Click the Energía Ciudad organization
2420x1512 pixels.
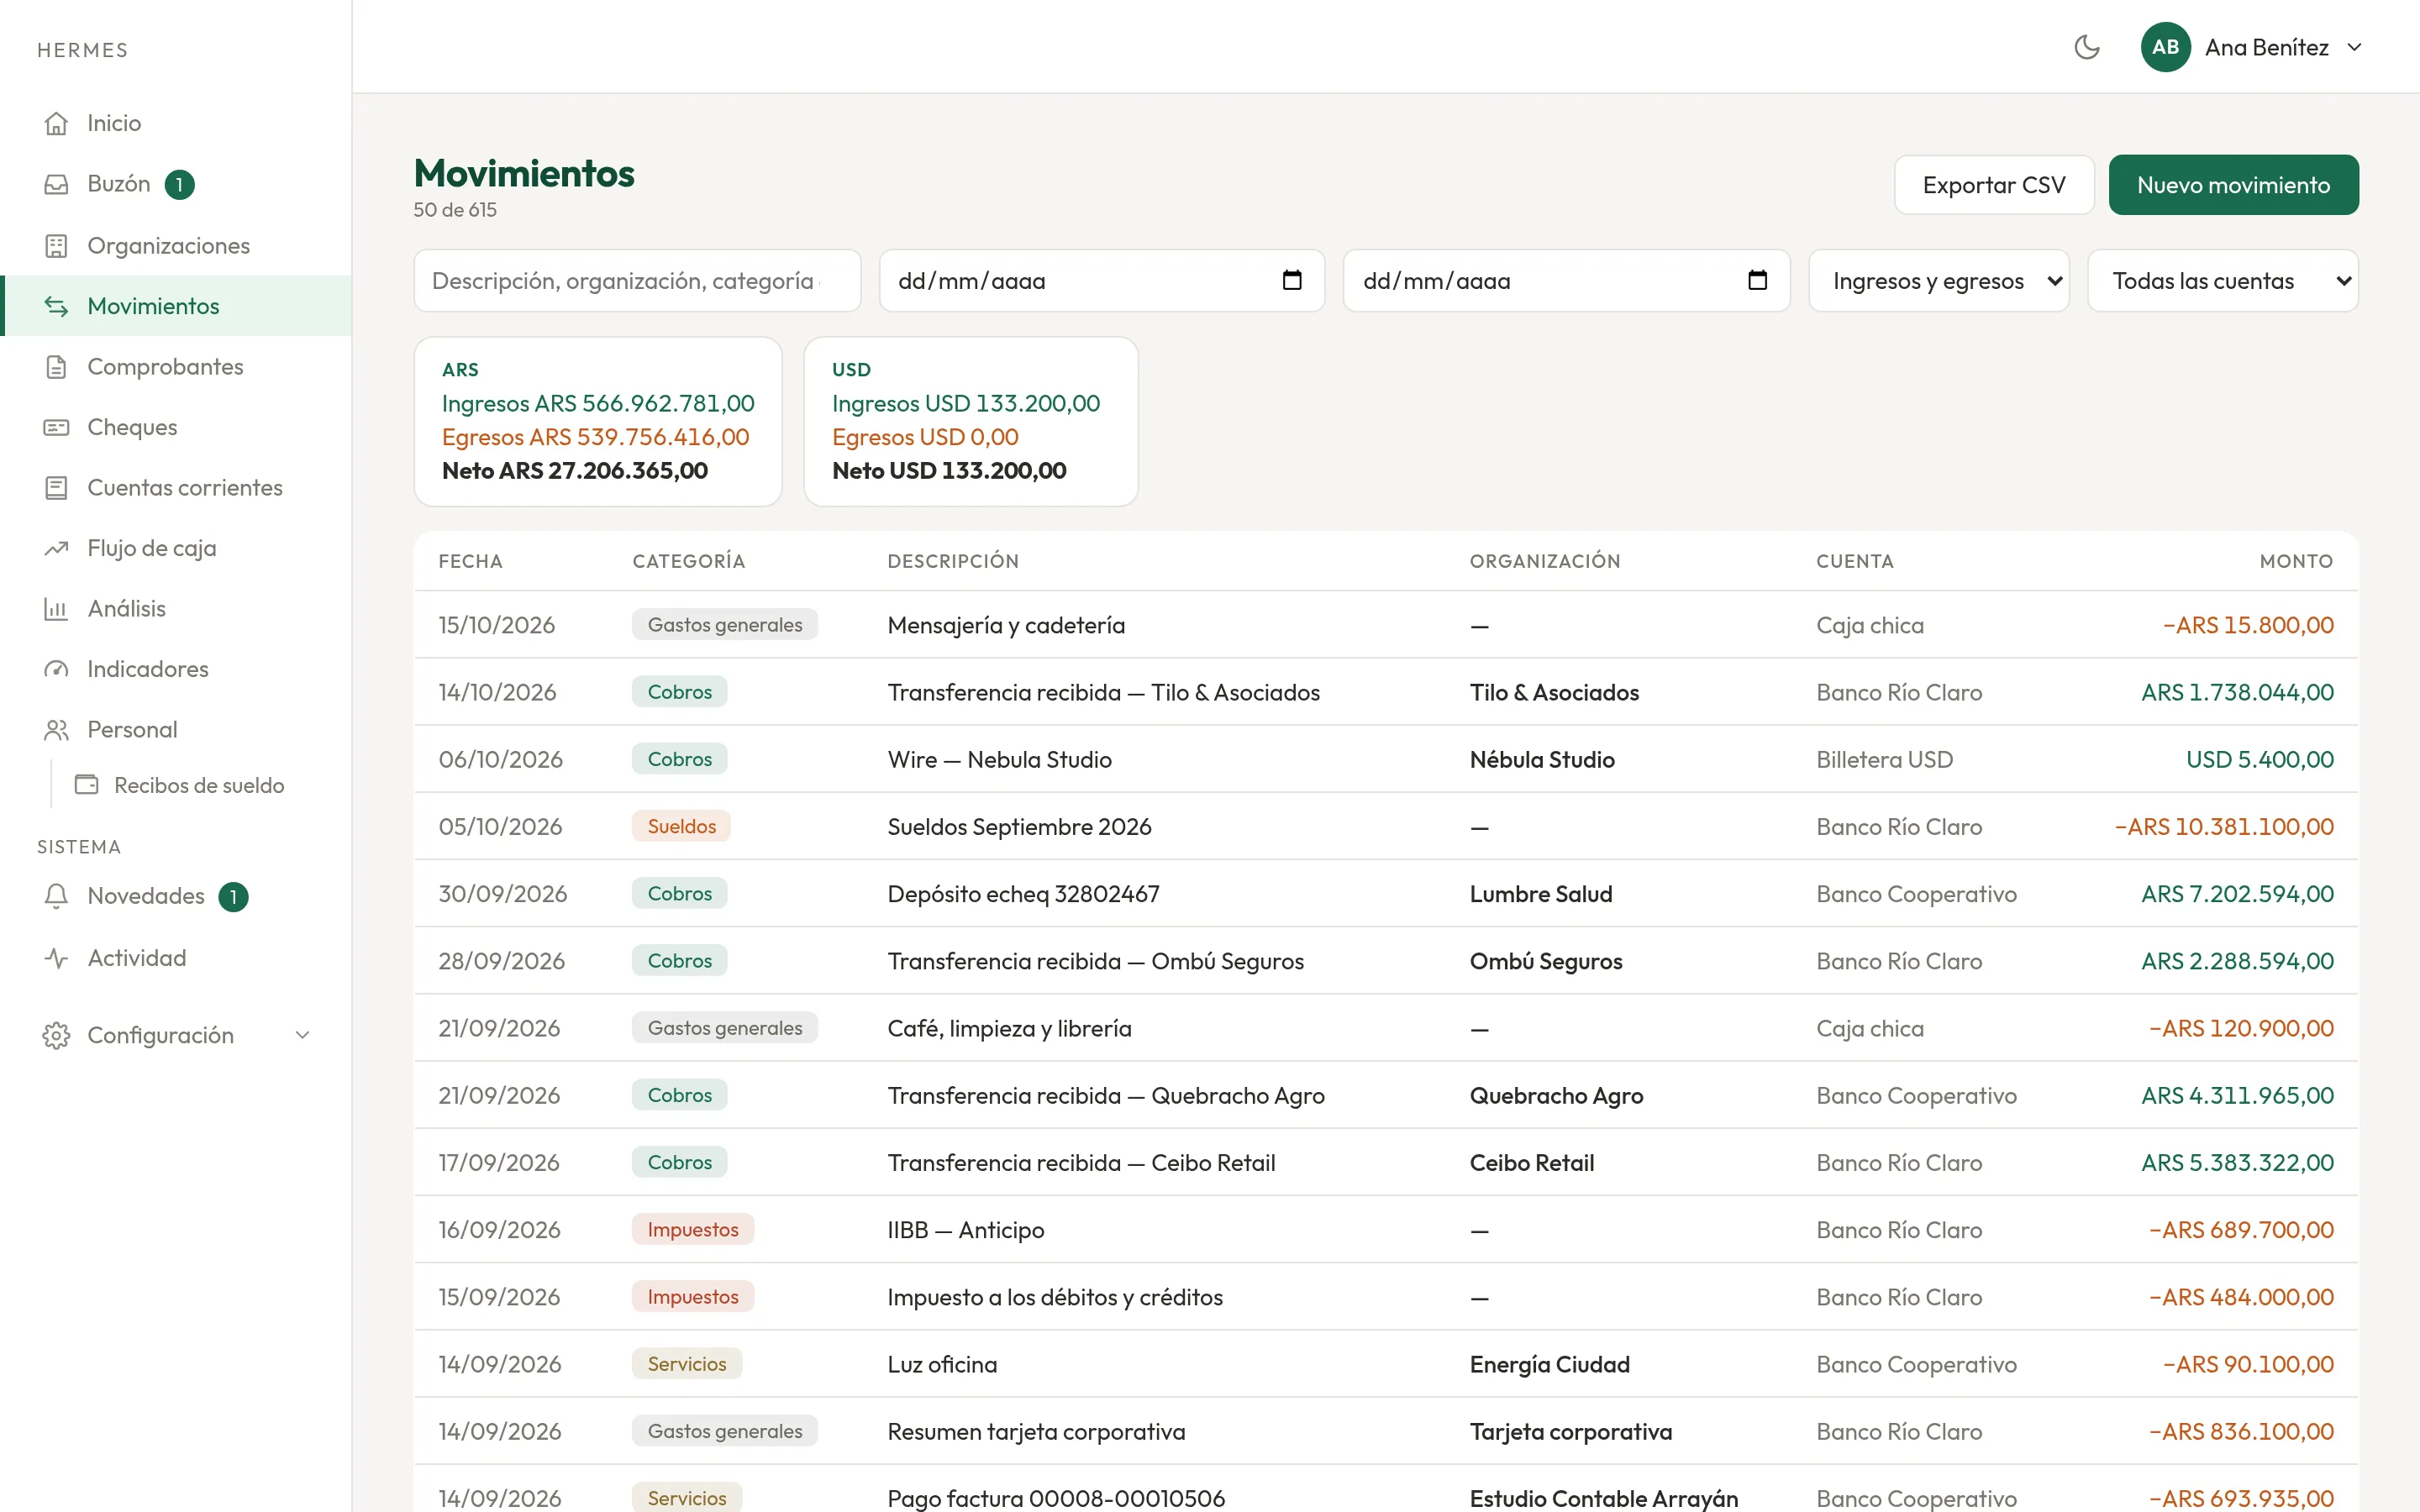[1549, 1364]
